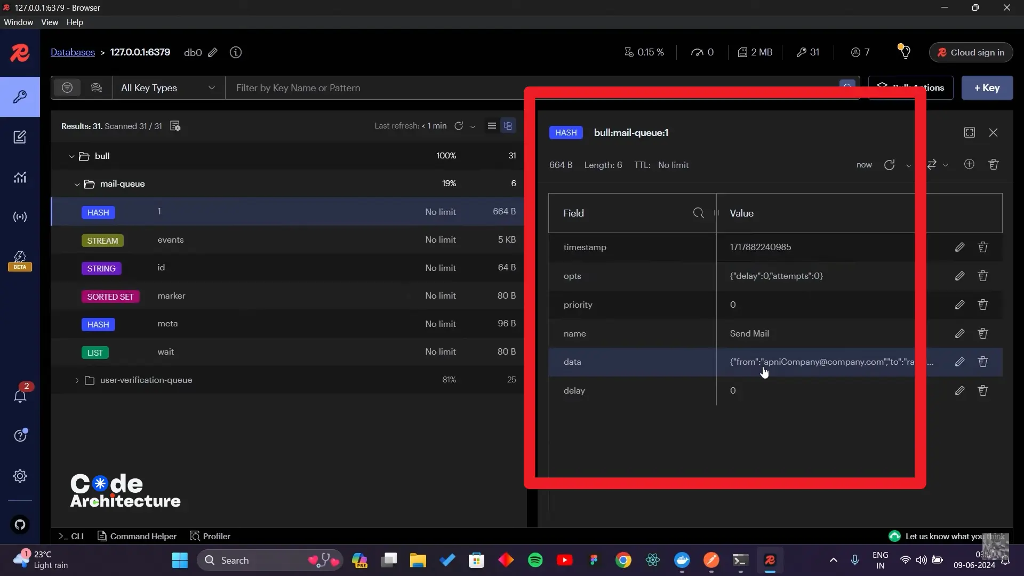Open the Triggers and Functions beta icon

click(20, 261)
